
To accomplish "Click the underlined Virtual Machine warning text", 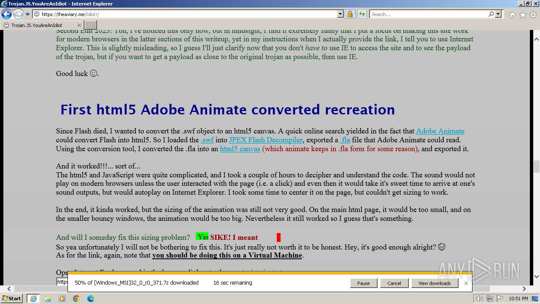I will click(227, 255).
